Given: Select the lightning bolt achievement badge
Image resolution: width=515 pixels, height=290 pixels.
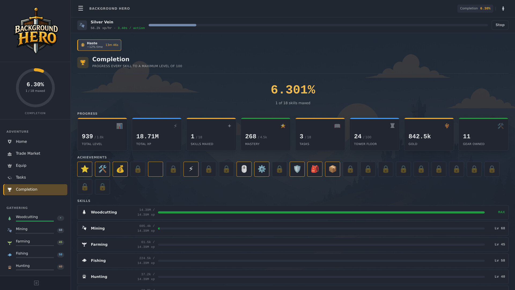Looking at the screenshot, I should 191,169.
